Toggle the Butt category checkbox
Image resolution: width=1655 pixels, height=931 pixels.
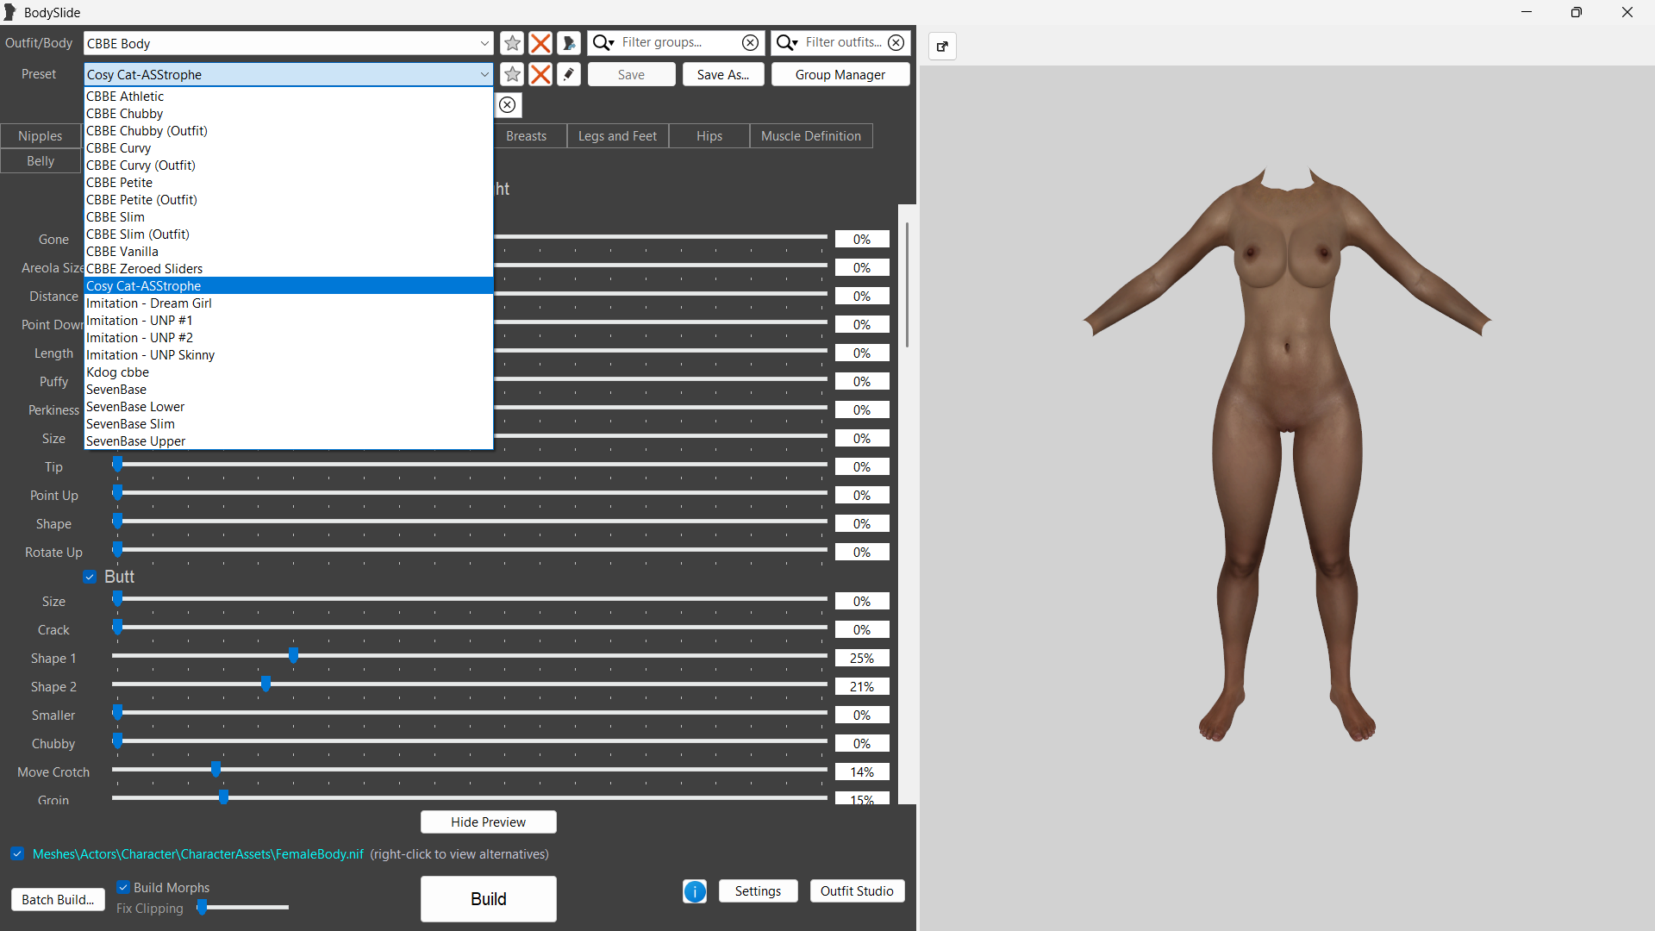click(90, 577)
